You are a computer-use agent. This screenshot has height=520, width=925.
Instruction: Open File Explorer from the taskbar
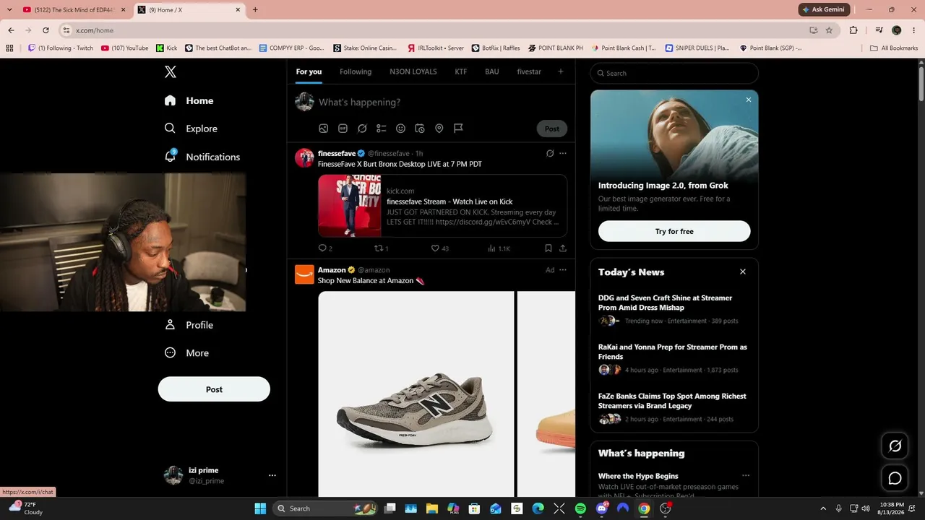tap(432, 508)
